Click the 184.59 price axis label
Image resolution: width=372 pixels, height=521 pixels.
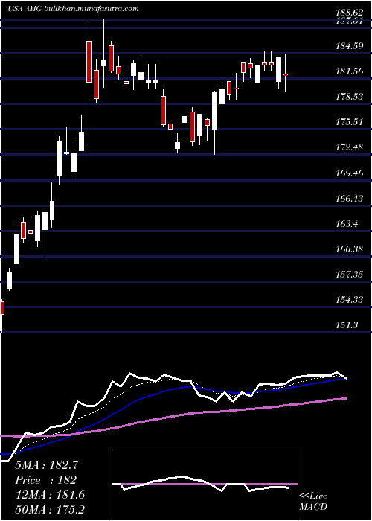[349, 45]
